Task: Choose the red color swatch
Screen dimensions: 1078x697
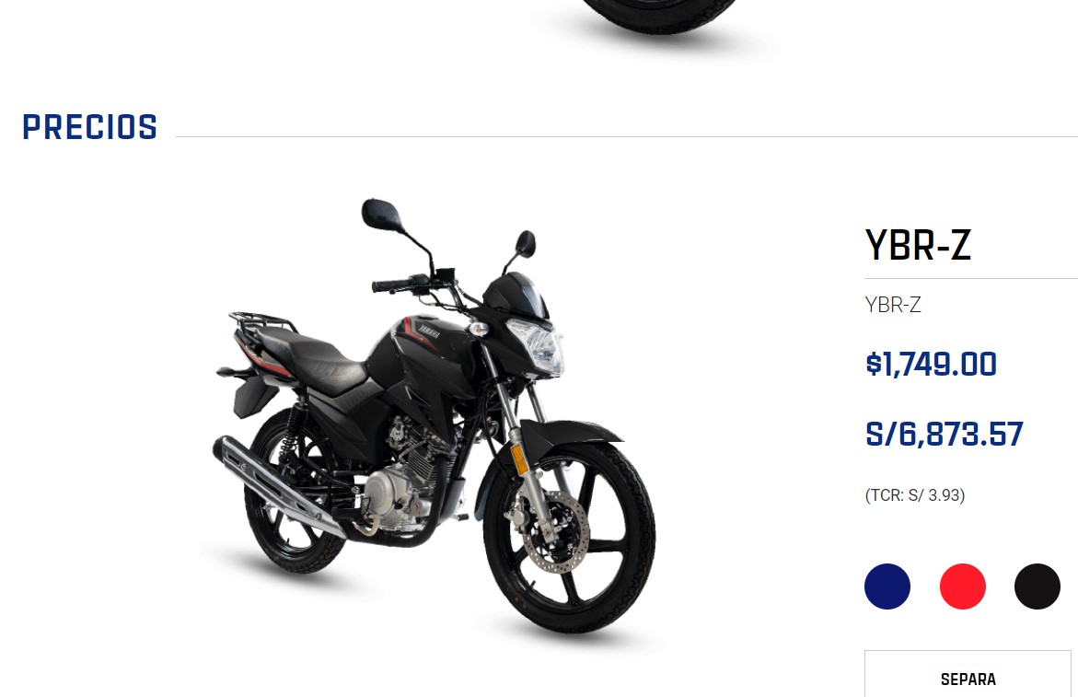Action: (x=963, y=587)
